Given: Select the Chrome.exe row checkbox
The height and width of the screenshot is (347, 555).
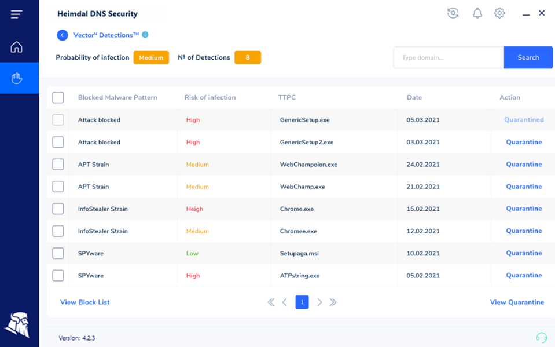Looking at the screenshot, I should (x=58, y=209).
